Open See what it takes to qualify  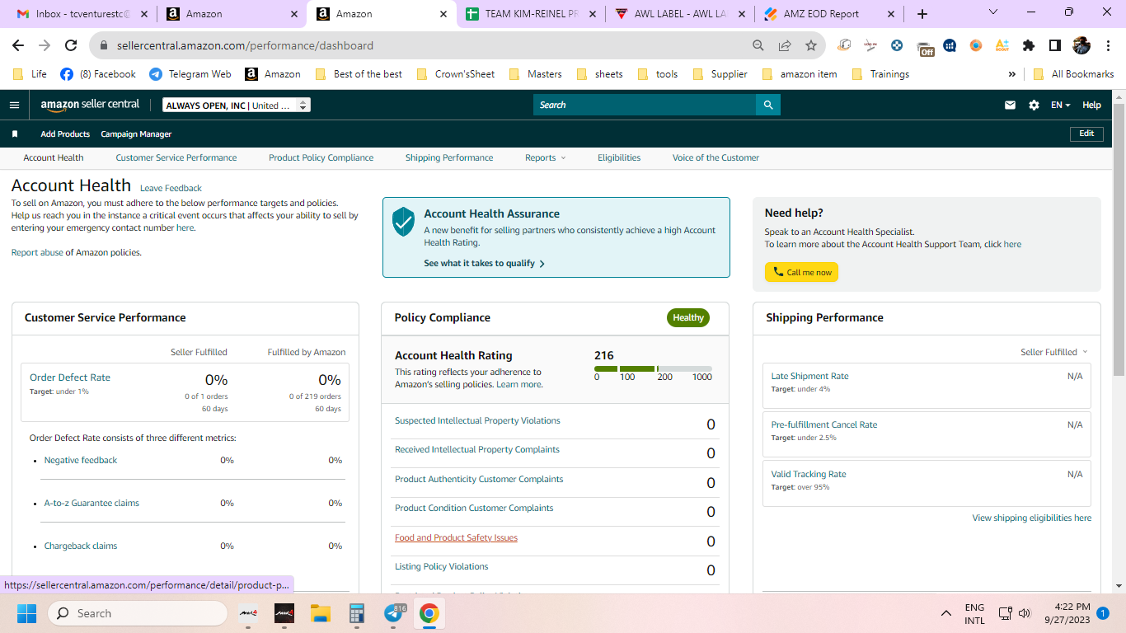(484, 263)
